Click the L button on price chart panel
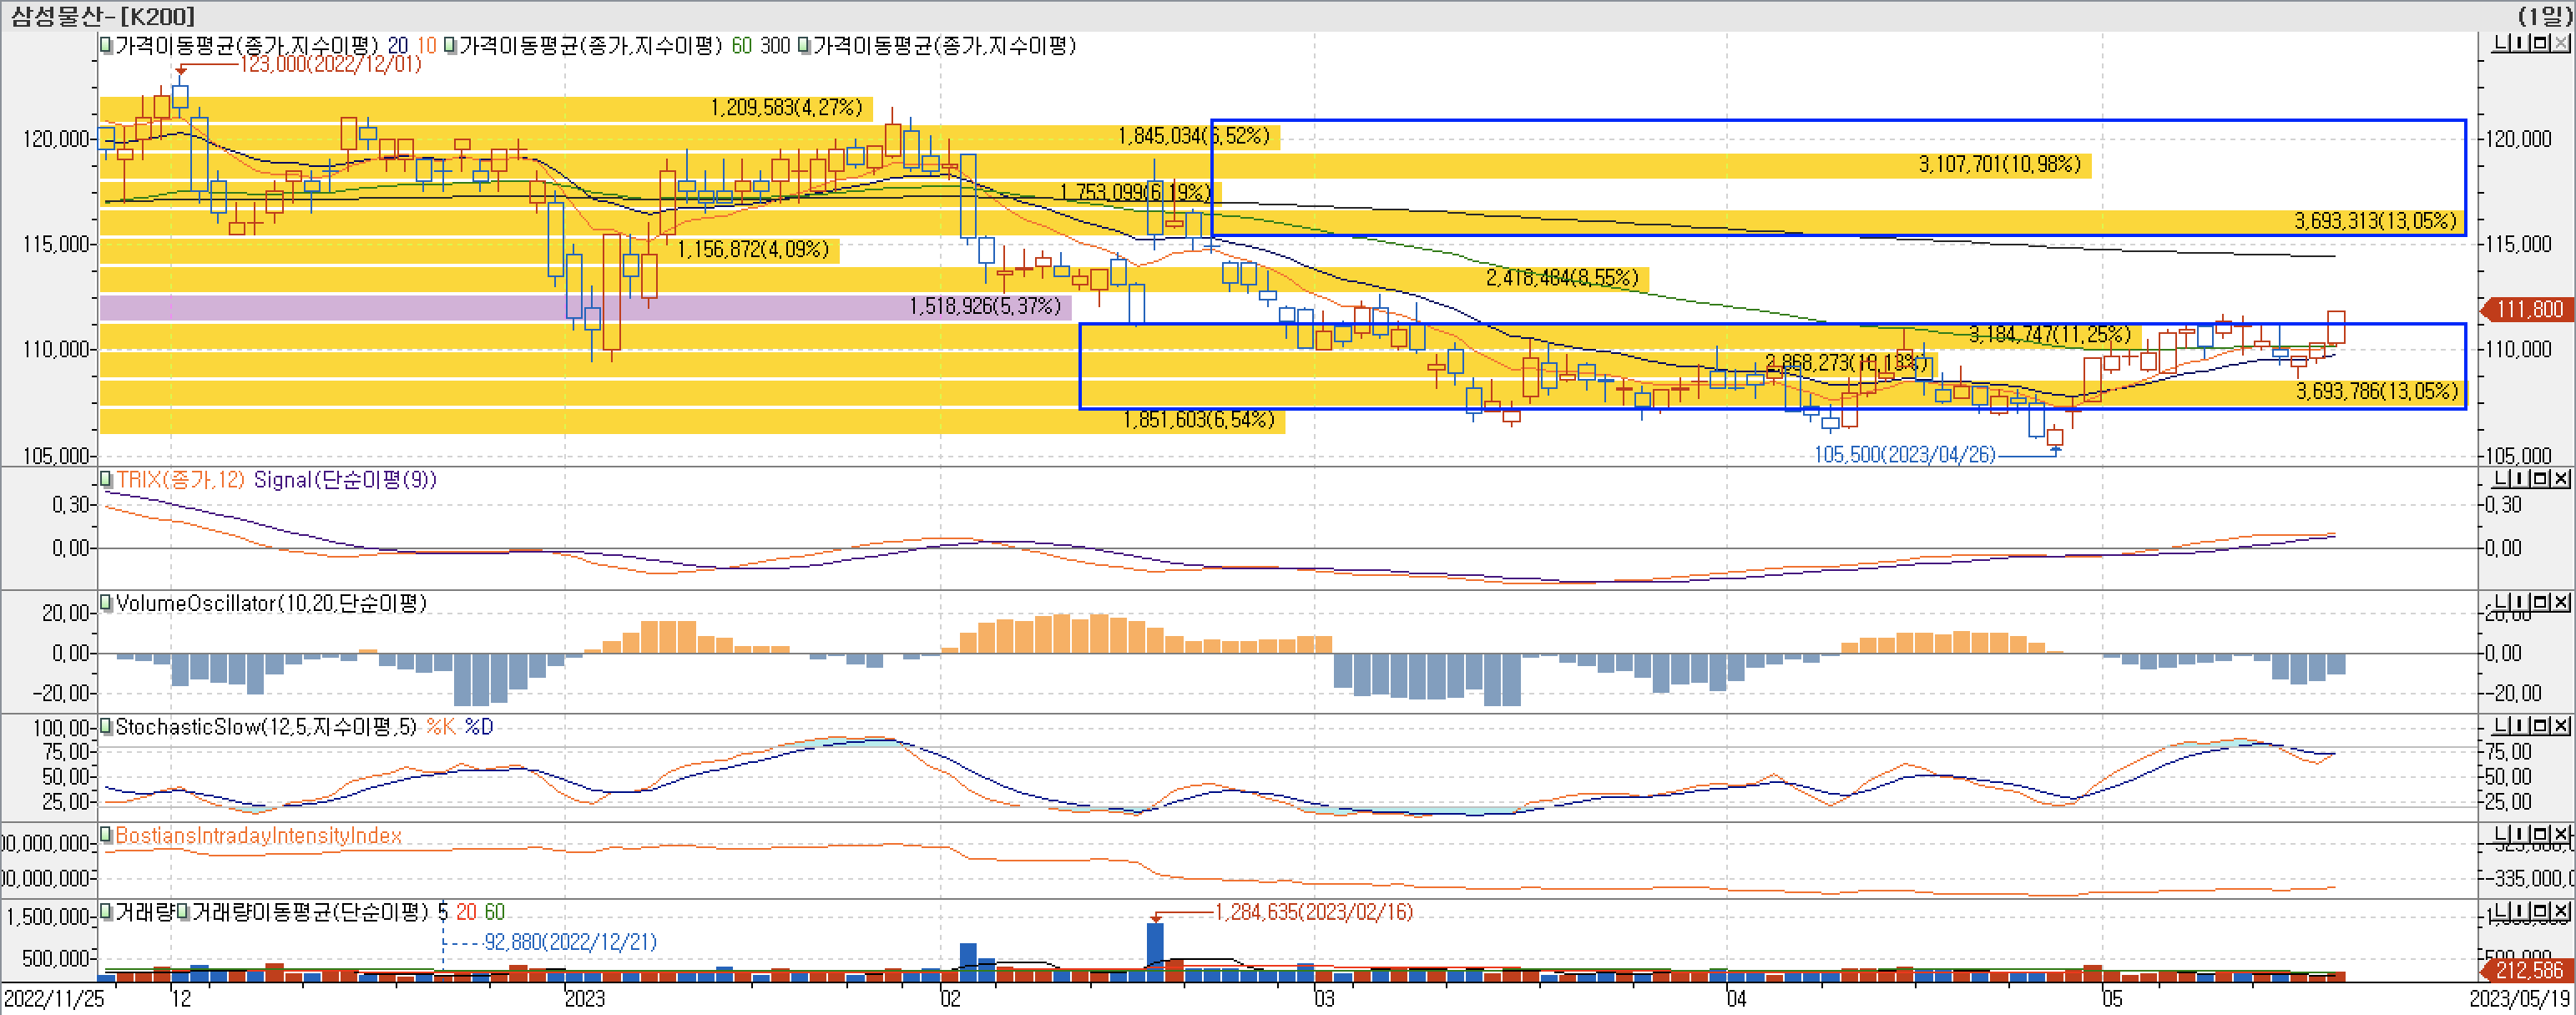This screenshot has width=2576, height=1015. click(2501, 43)
